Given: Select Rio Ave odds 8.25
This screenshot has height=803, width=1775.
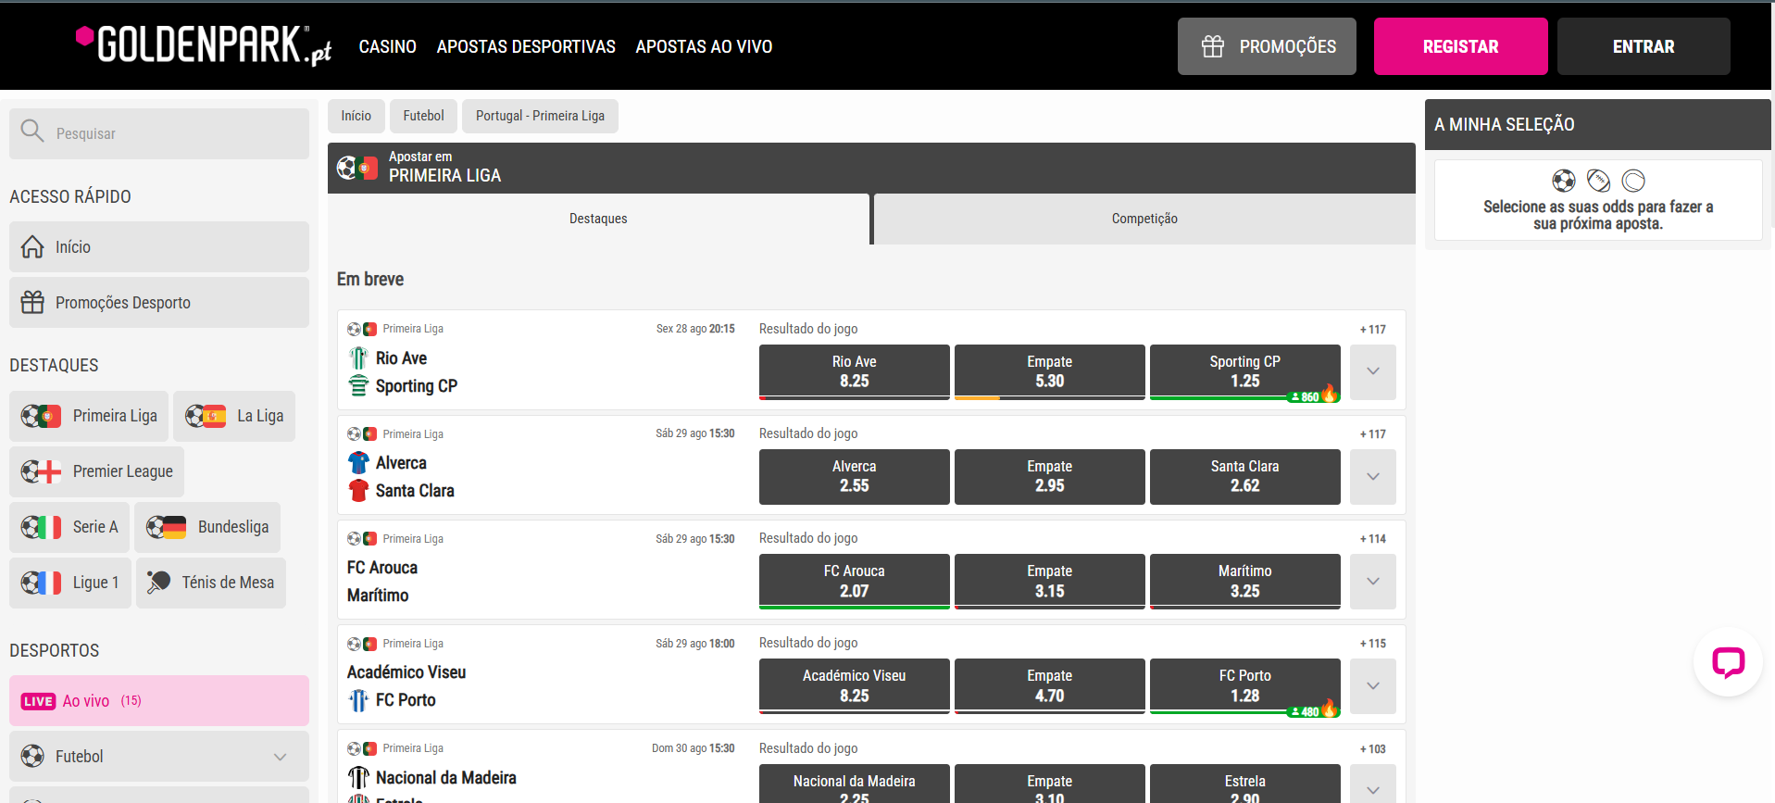Looking at the screenshot, I should click(x=855, y=371).
